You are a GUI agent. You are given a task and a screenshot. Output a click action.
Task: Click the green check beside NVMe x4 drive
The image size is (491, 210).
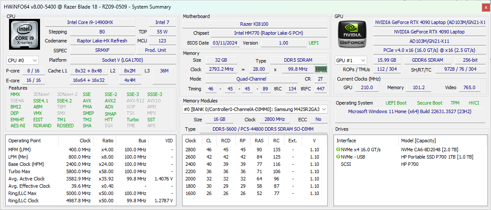click(338, 150)
